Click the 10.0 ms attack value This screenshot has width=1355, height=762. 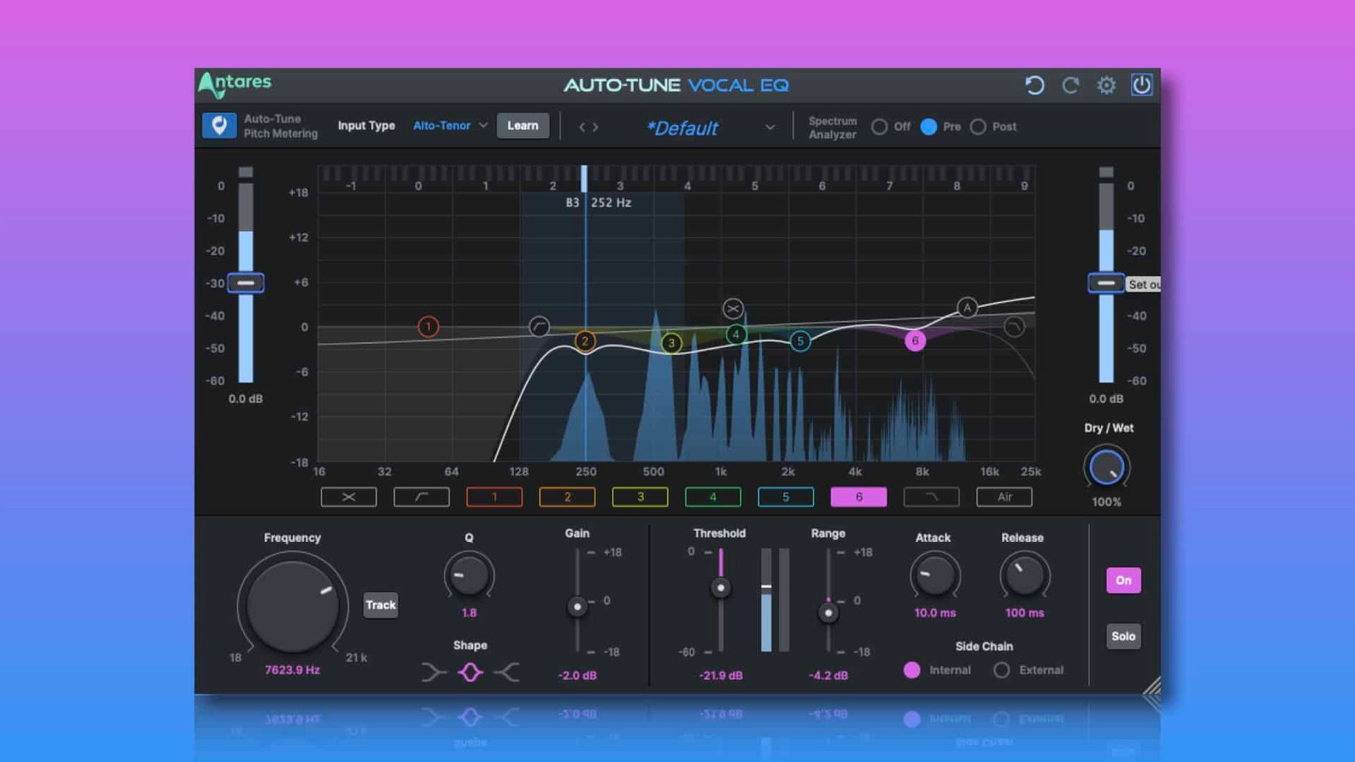[935, 612]
